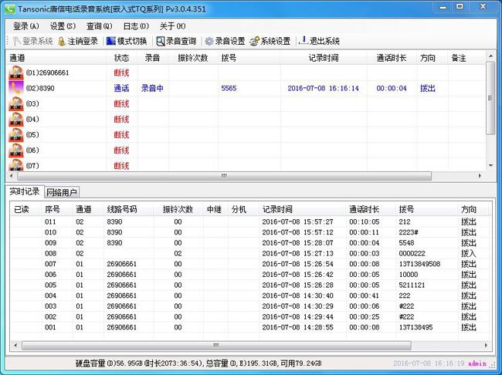Image resolution: width=502 pixels, height=375 pixels.
Task: Select active channel (02)8390 icon
Action: (x=16, y=89)
